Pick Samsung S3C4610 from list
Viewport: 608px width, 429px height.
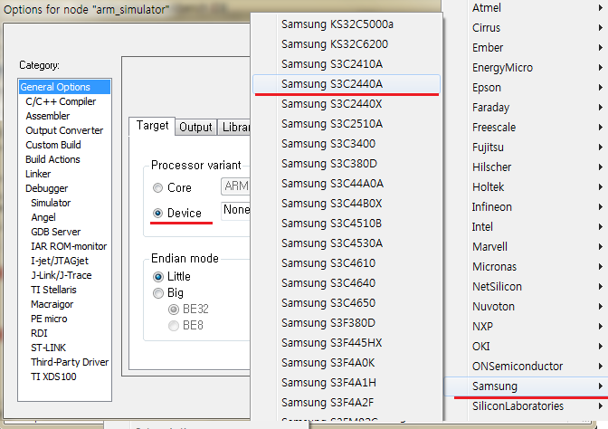tap(347, 263)
